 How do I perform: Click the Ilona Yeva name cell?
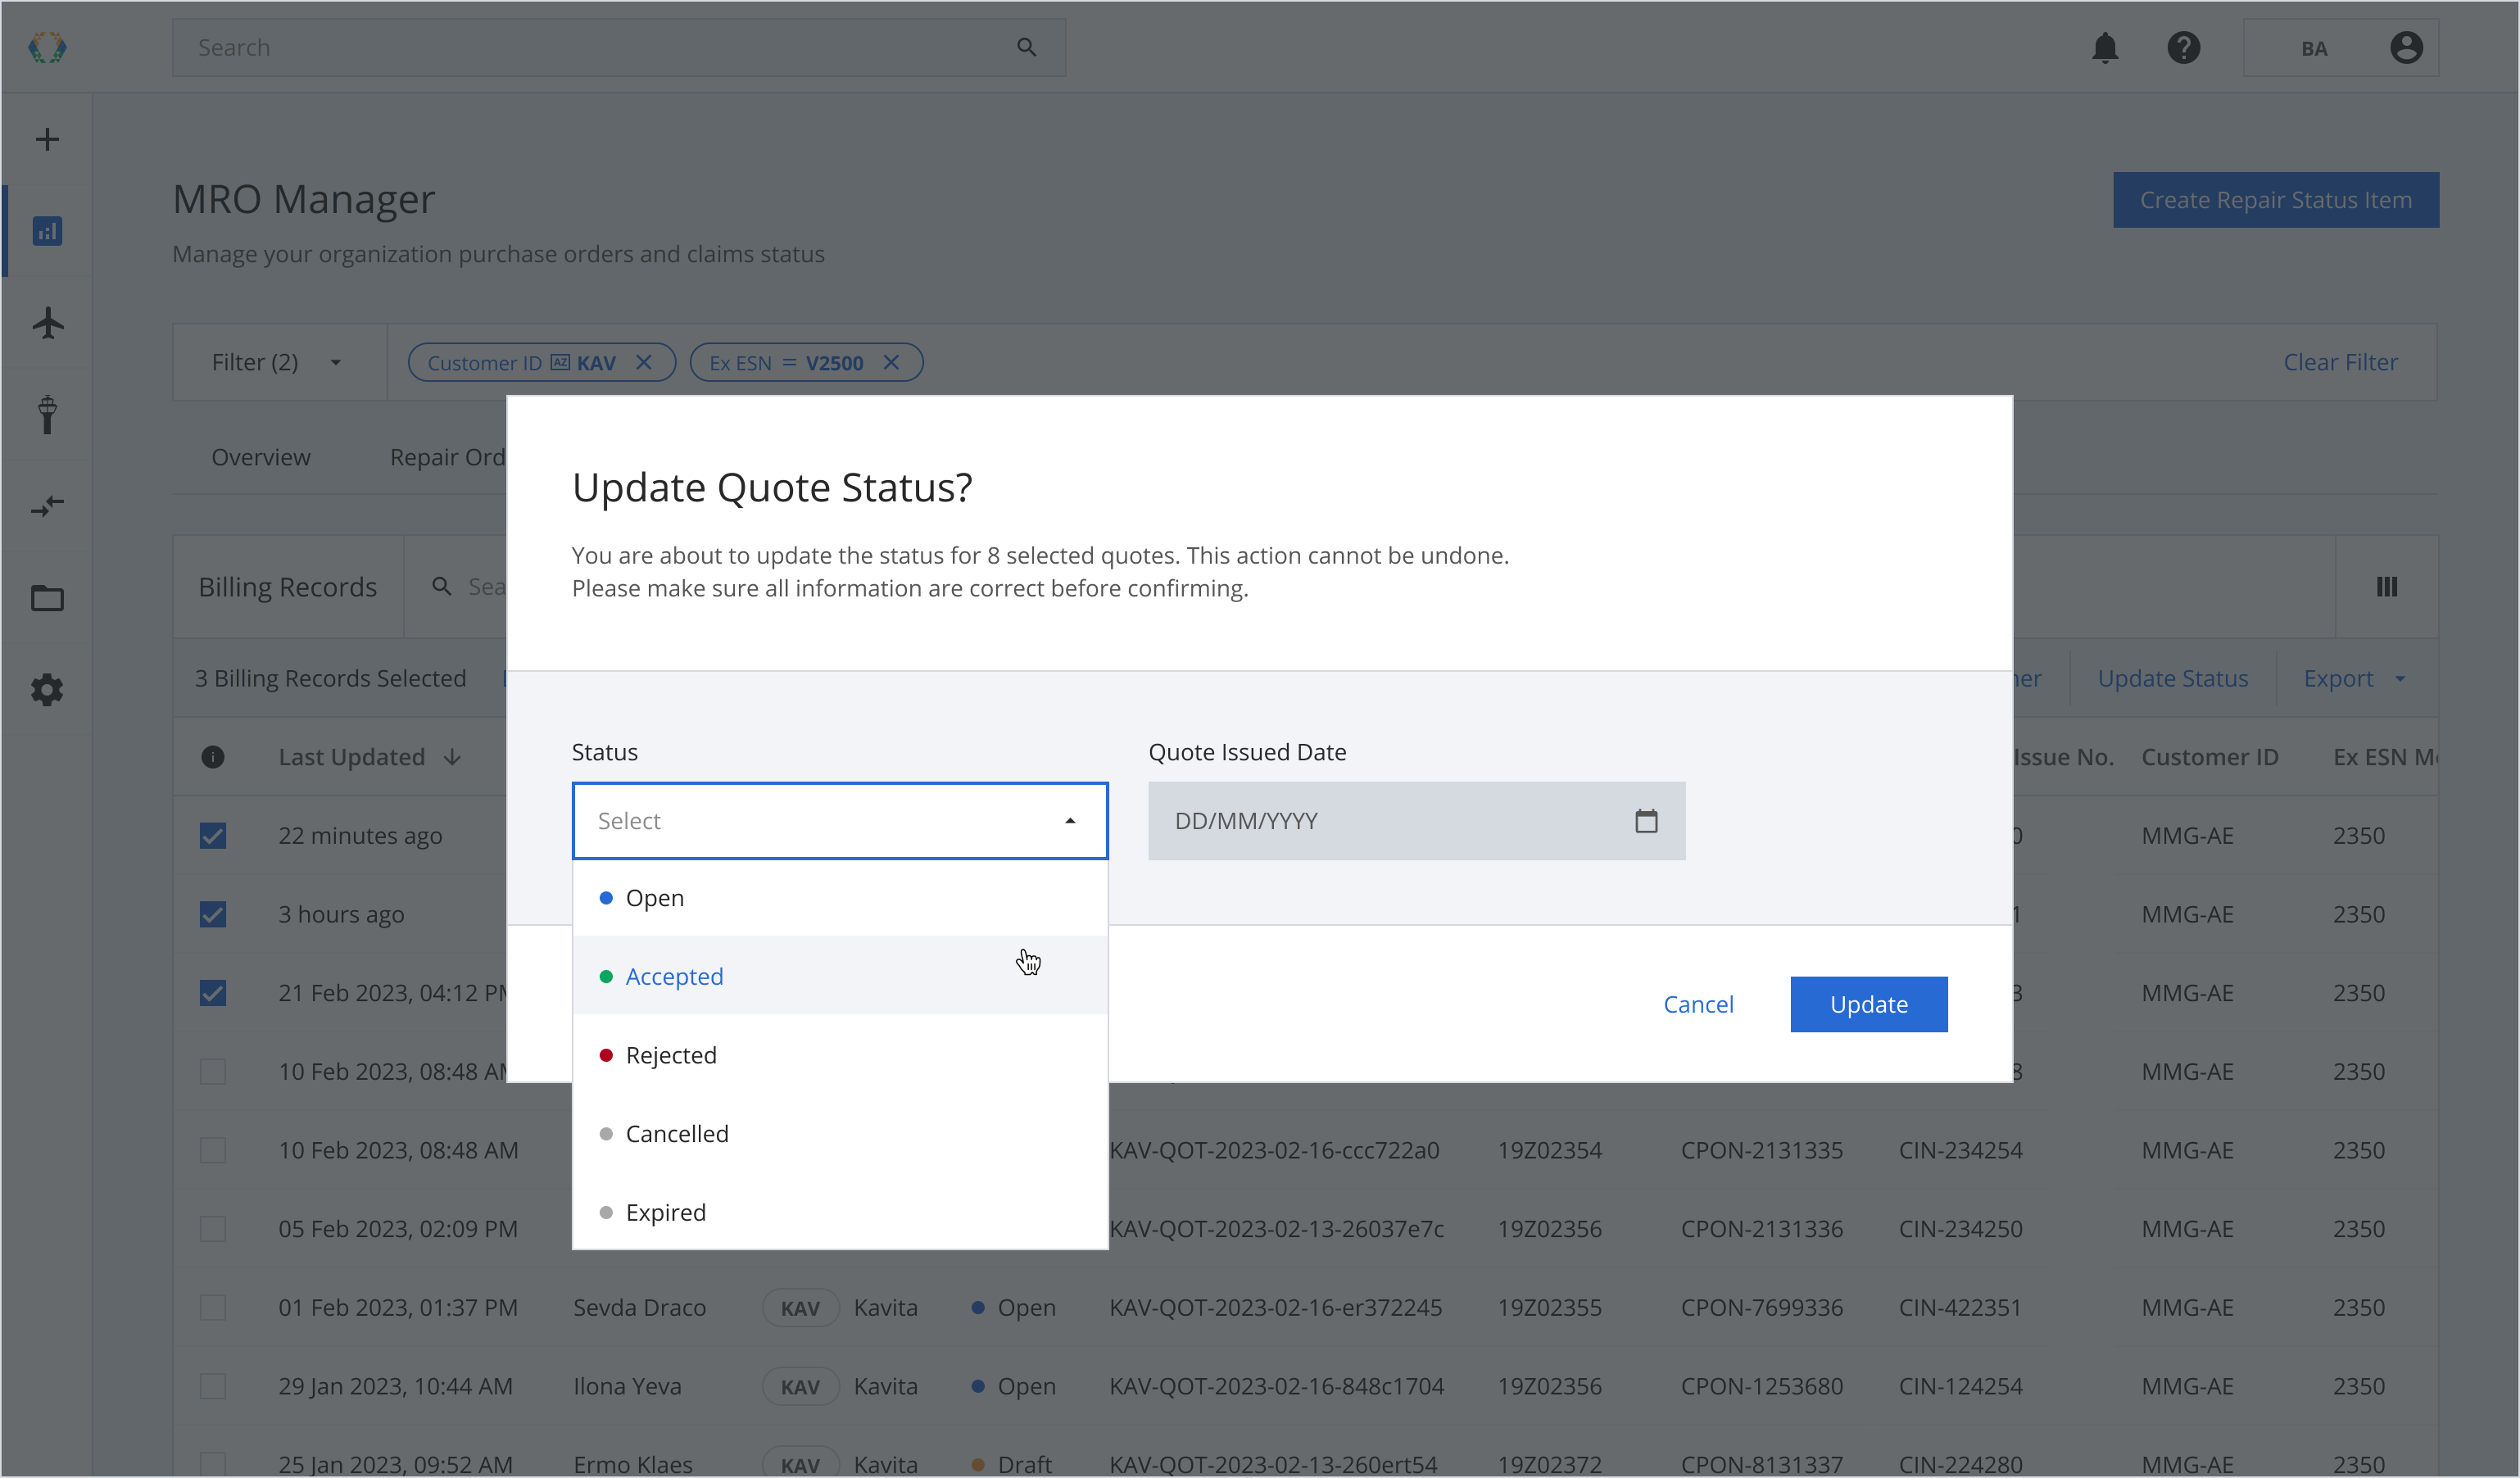coord(627,1386)
